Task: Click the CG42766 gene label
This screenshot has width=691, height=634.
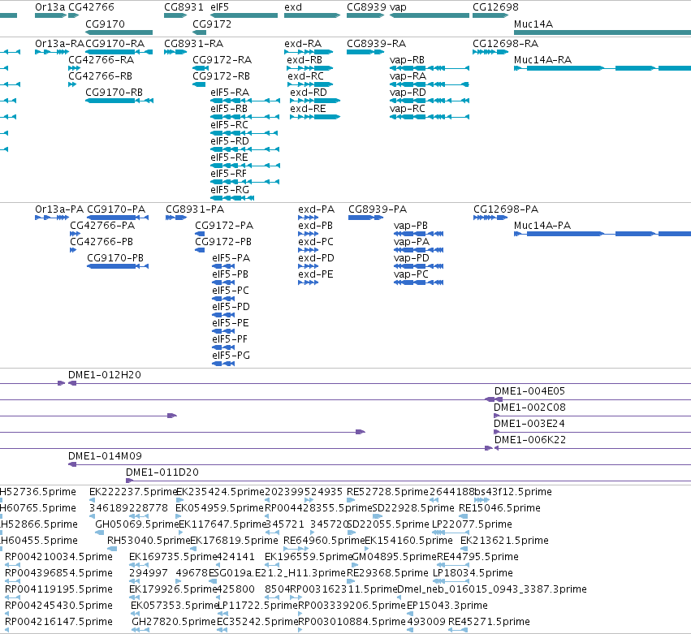Action: pyautogui.click(x=91, y=7)
